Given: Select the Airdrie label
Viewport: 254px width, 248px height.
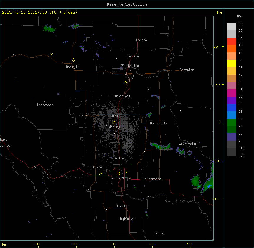Looking at the screenshot, I should click(x=119, y=158).
